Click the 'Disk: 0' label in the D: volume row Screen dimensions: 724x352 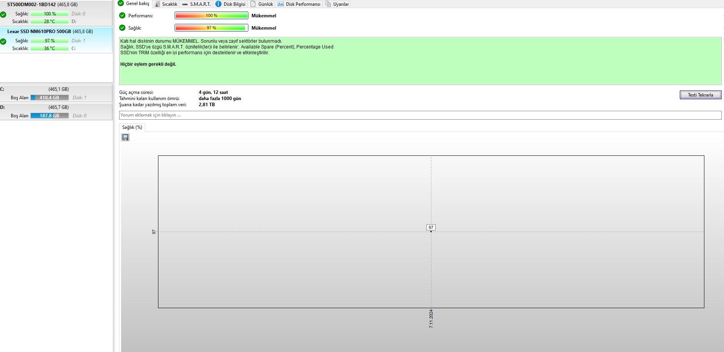(80, 116)
